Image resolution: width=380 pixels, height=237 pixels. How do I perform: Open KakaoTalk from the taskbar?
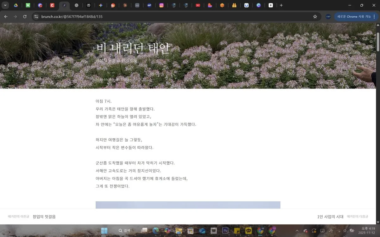248,231
